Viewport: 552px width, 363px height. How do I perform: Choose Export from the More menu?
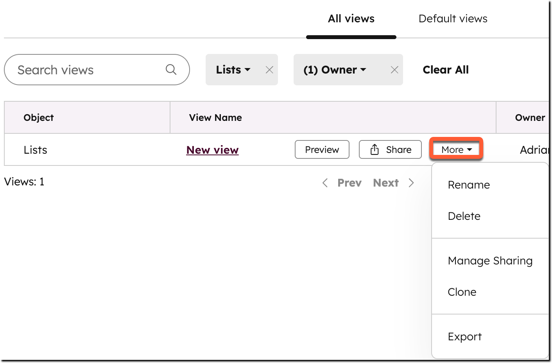[x=465, y=336]
